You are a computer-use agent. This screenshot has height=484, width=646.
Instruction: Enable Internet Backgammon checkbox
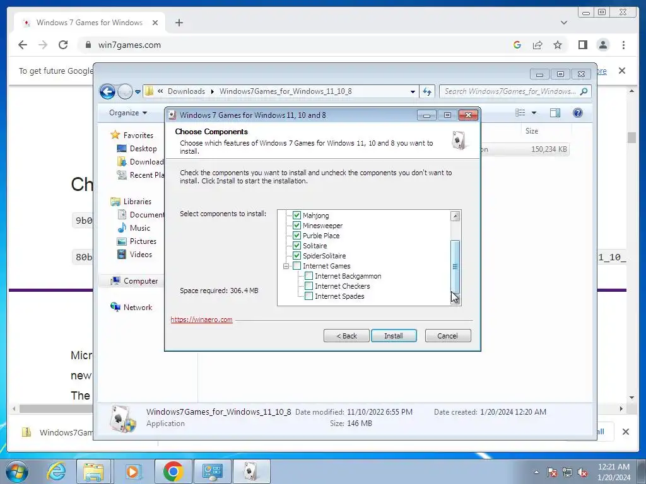point(308,276)
